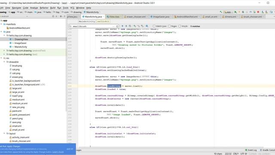The width and height of the screenshot is (275, 155).
Task: Run the app with green play icon
Action: [235, 12]
